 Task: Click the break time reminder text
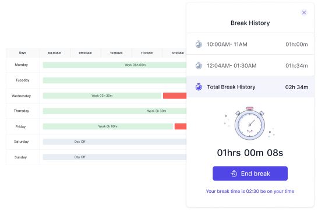pos(250,191)
